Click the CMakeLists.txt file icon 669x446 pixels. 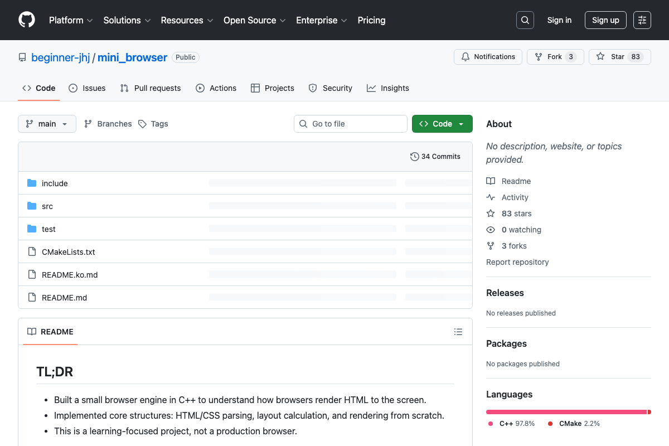click(x=32, y=252)
